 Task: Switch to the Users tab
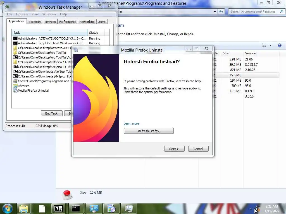[102, 22]
